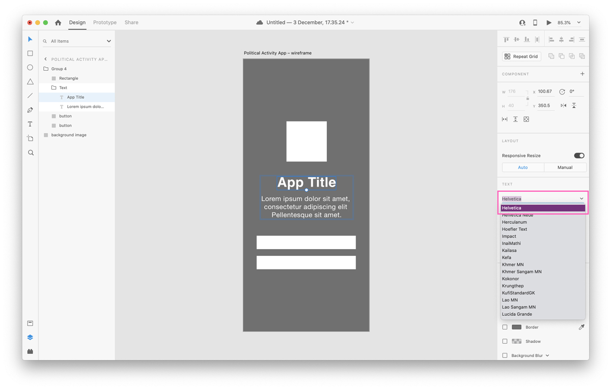
Task: Click the X position field
Action: click(x=546, y=92)
